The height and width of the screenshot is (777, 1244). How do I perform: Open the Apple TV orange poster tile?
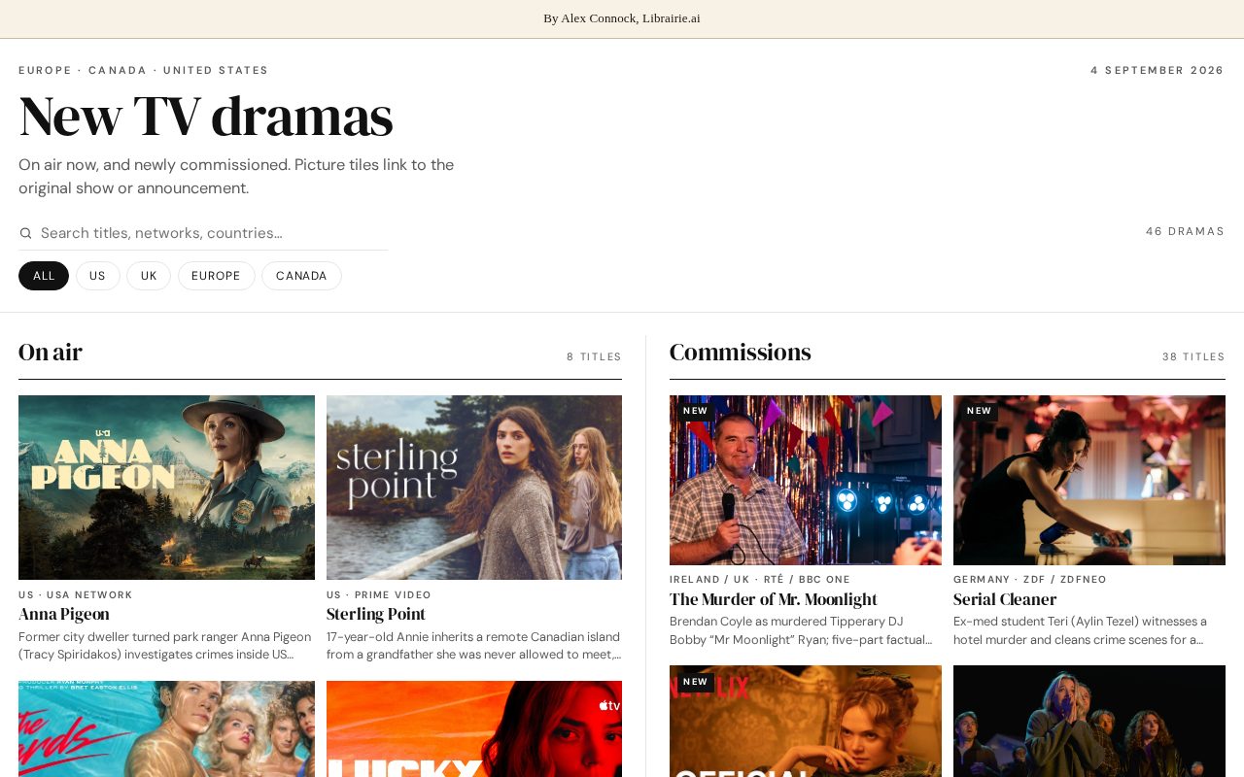coord(474,728)
